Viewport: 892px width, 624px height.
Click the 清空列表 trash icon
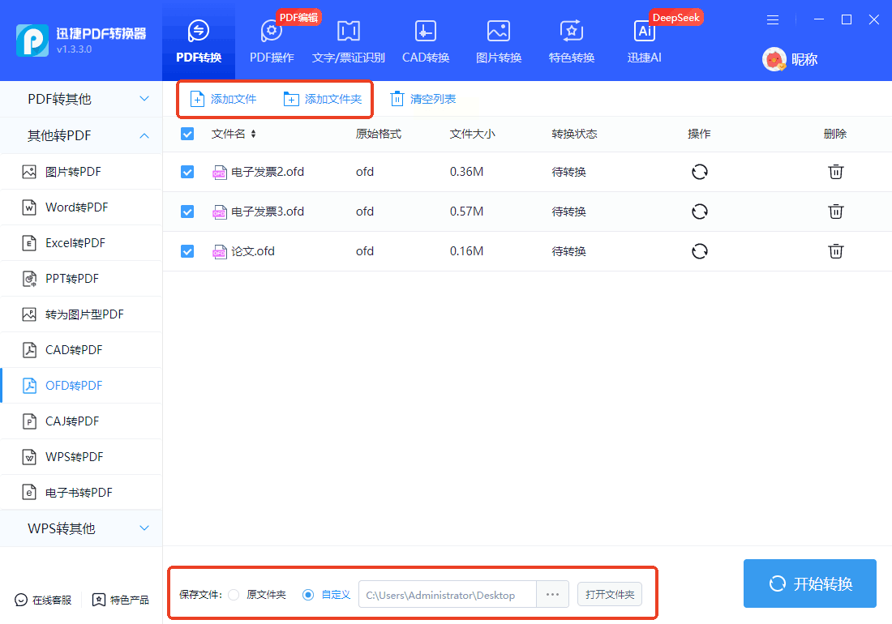pyautogui.click(x=397, y=99)
